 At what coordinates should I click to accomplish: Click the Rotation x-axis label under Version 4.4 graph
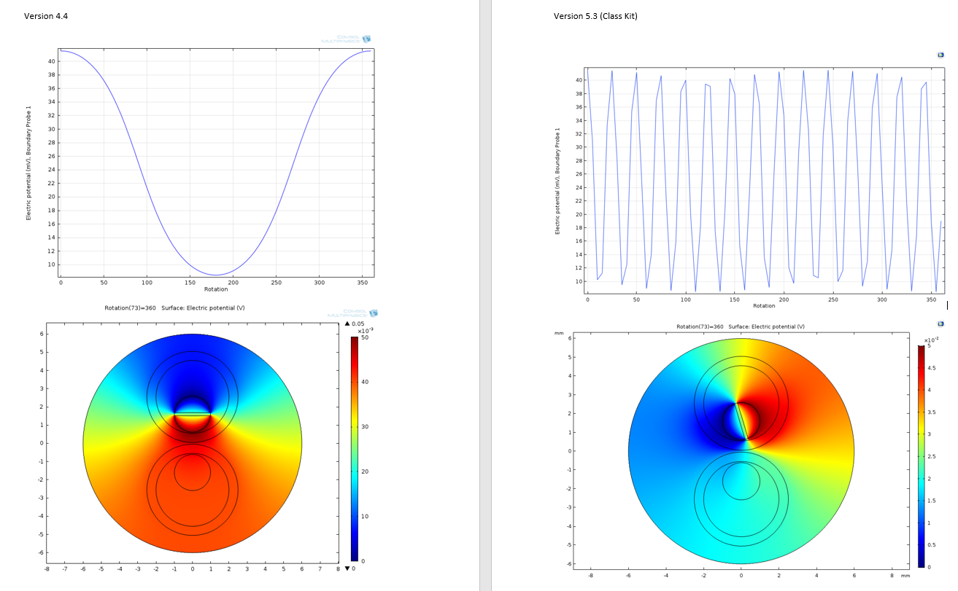(x=216, y=289)
